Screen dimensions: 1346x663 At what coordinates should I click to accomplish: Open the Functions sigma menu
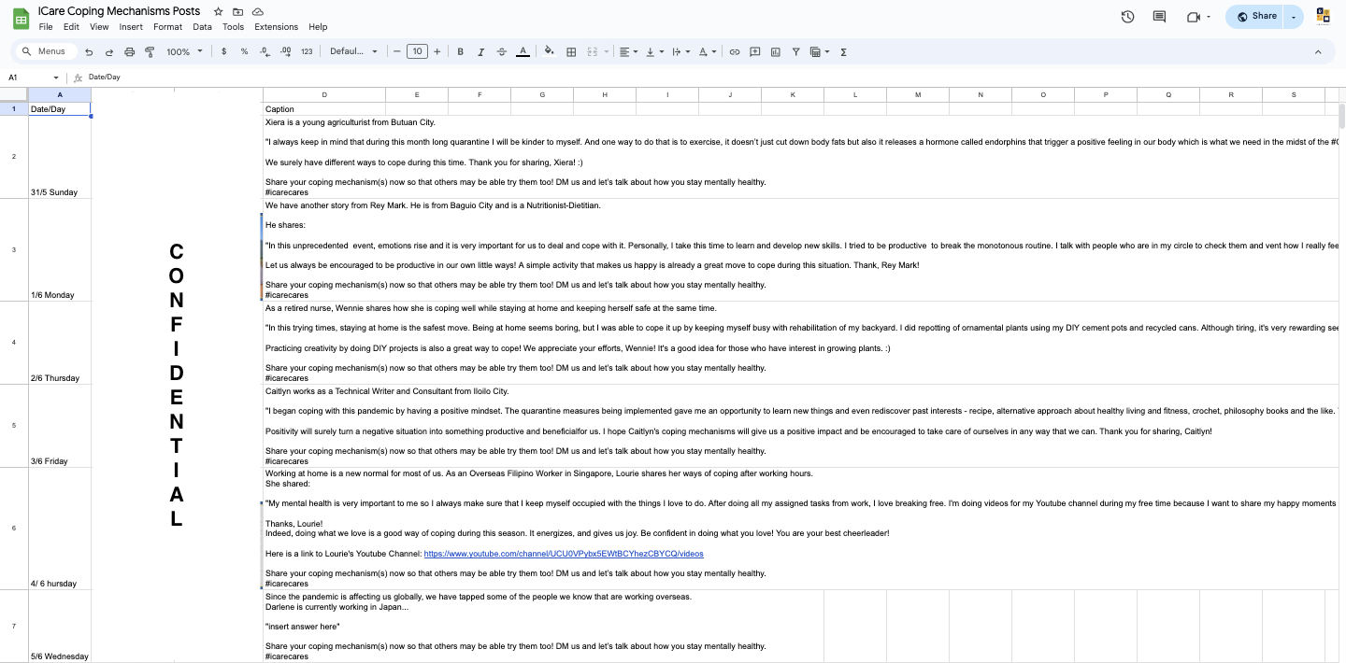pyautogui.click(x=843, y=52)
